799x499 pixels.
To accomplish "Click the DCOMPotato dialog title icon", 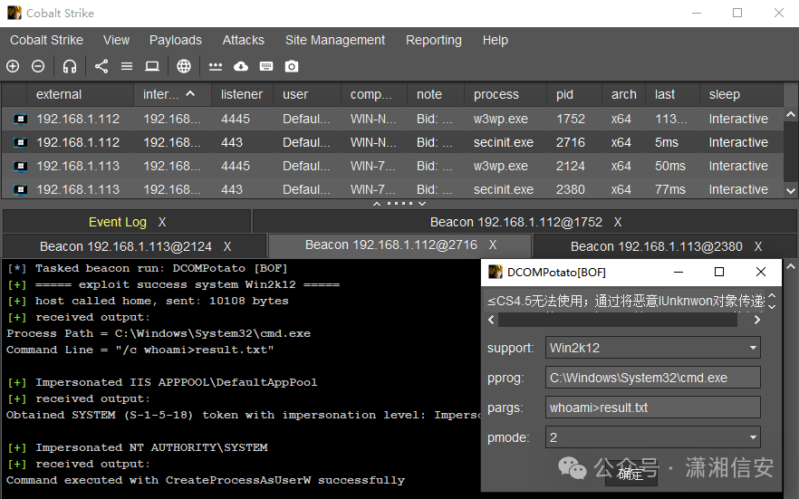I will pos(496,272).
